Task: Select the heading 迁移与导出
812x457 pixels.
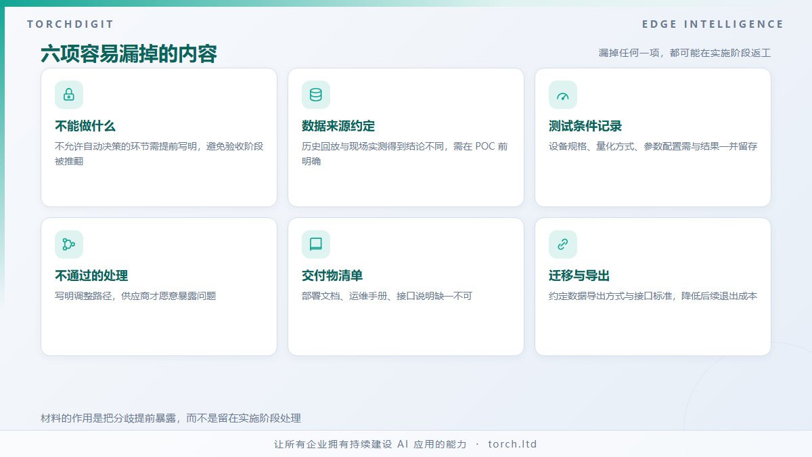Action: [579, 276]
